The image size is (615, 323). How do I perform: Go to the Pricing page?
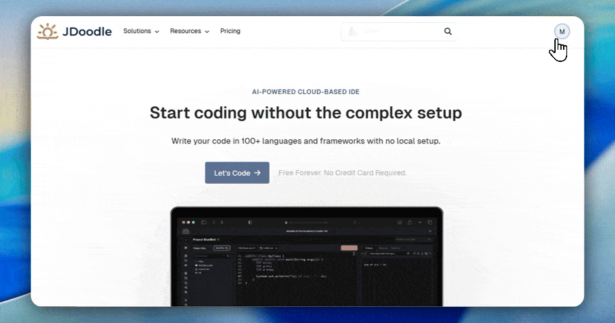tap(230, 31)
